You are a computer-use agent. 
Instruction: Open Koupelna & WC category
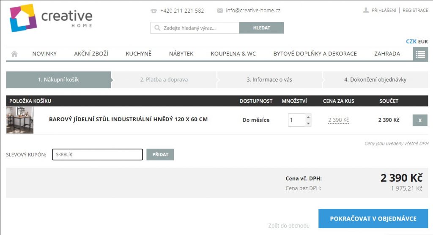[233, 54]
